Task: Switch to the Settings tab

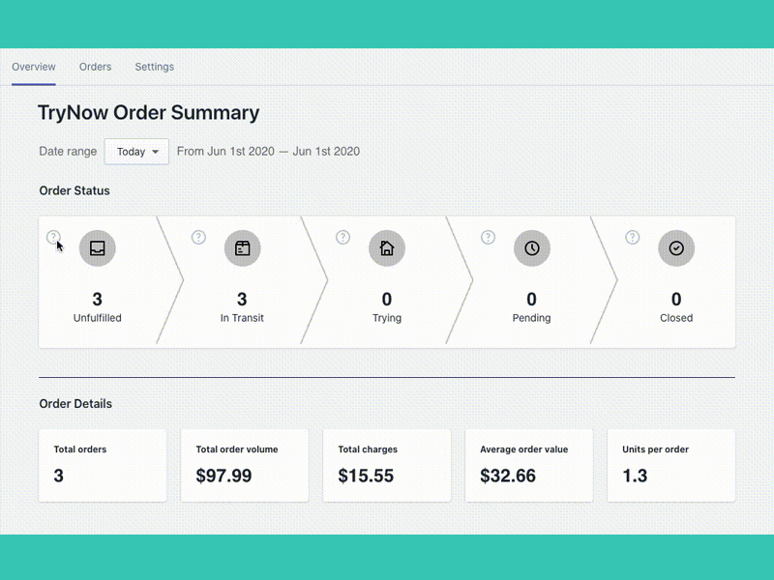Action: click(x=154, y=67)
